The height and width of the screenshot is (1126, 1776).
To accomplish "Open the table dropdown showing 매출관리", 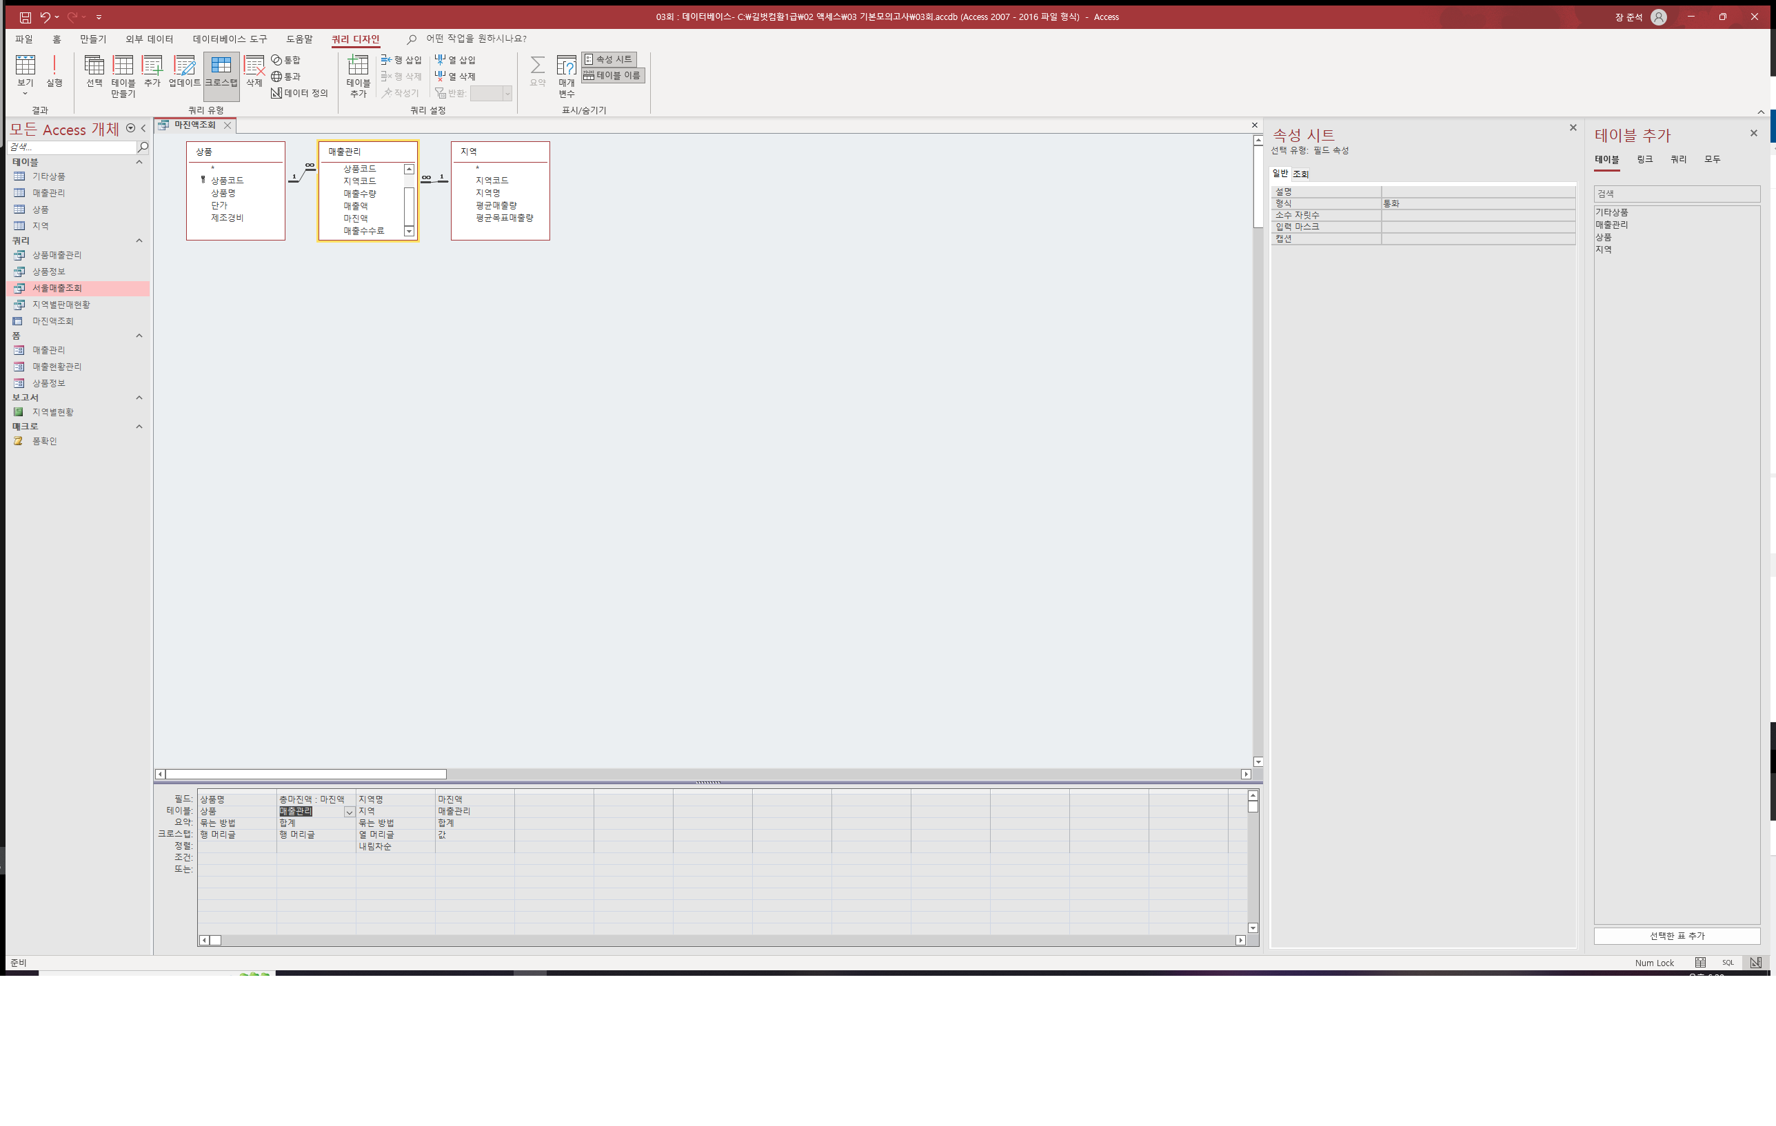I will pyautogui.click(x=350, y=811).
